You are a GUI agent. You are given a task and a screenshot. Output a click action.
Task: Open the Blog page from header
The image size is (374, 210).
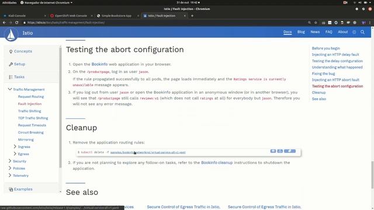(301, 32)
